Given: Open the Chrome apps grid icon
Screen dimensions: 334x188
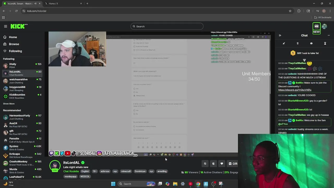Looking at the screenshot, I should [3, 17].
